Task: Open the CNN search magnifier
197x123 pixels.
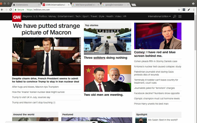Action: click(175, 16)
